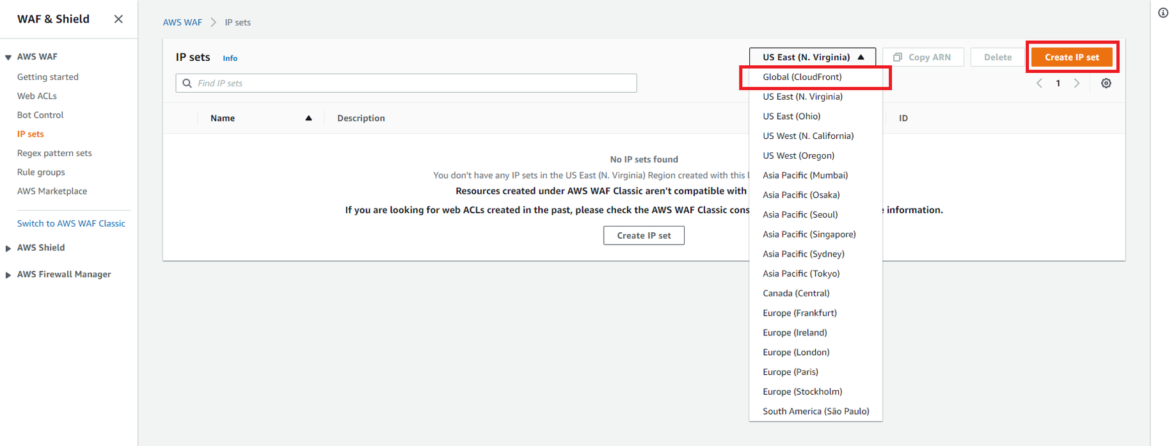Expand the AWS Shield section
The width and height of the screenshot is (1176, 446).
point(8,248)
